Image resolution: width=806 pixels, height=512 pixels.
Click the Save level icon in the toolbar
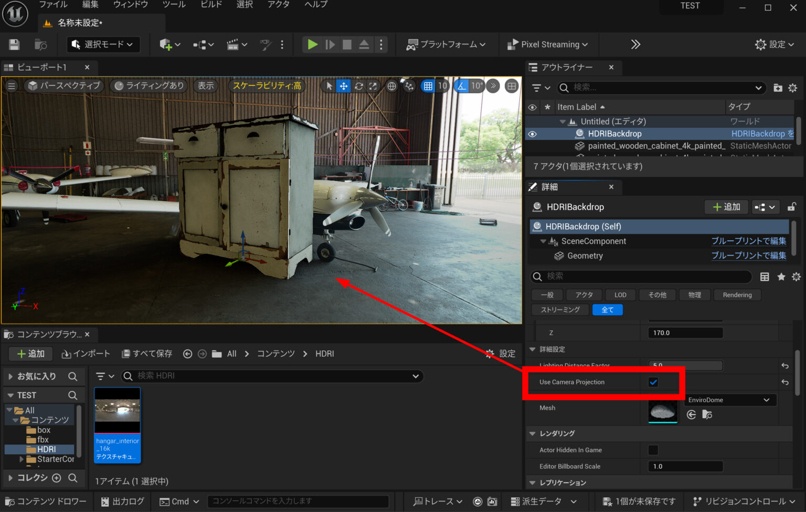click(14, 44)
